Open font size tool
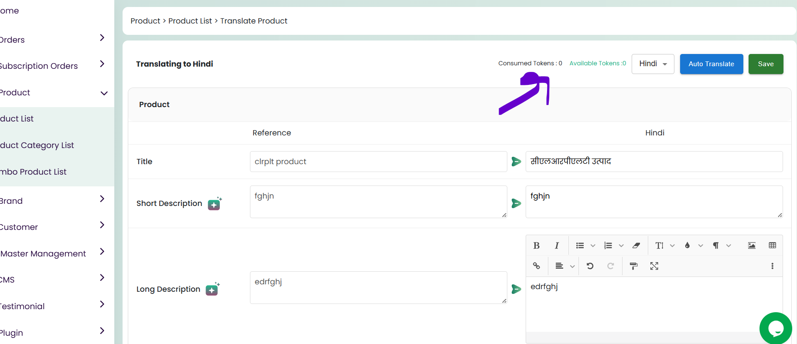This screenshot has height=344, width=797. pyautogui.click(x=660, y=246)
